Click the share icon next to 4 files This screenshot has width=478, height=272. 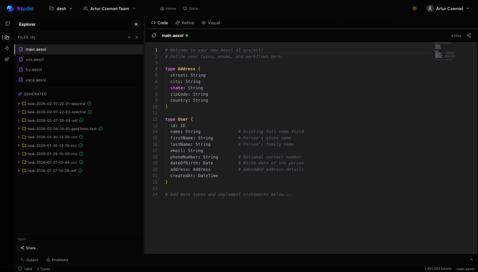469,35
